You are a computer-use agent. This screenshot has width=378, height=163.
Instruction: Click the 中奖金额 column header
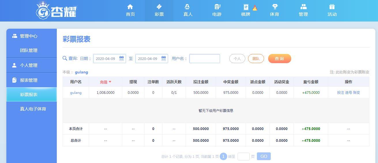[x=231, y=82]
